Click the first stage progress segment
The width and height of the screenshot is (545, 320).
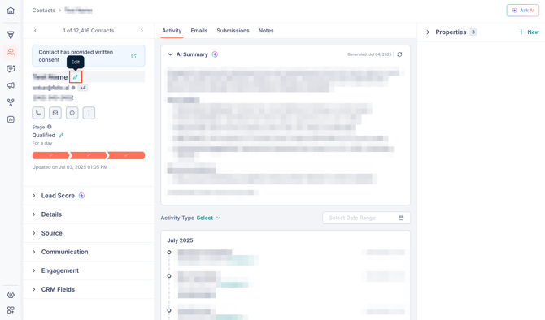(x=51, y=155)
